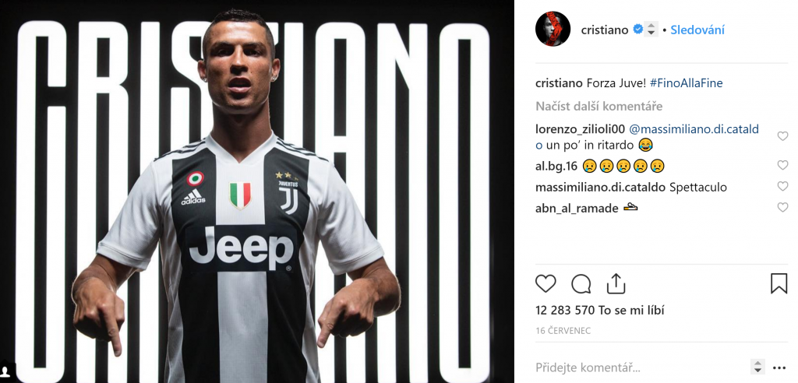Save the post with the bookmark icon
This screenshot has width=798, height=383.
point(779,284)
